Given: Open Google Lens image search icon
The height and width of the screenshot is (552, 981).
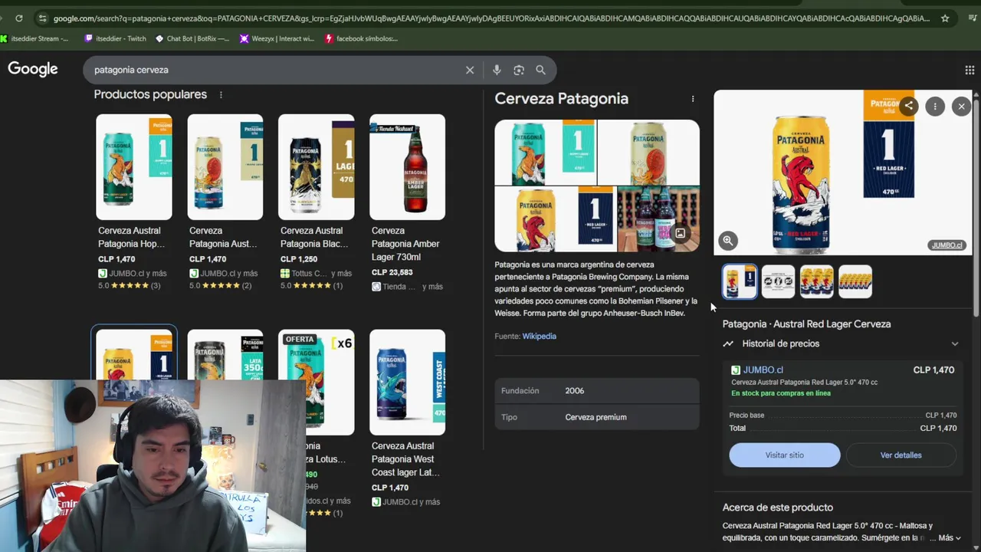Looking at the screenshot, I should click(519, 70).
